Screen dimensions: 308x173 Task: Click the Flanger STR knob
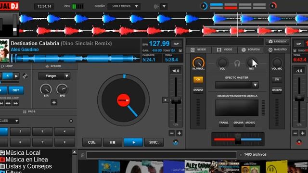[x=46, y=89]
